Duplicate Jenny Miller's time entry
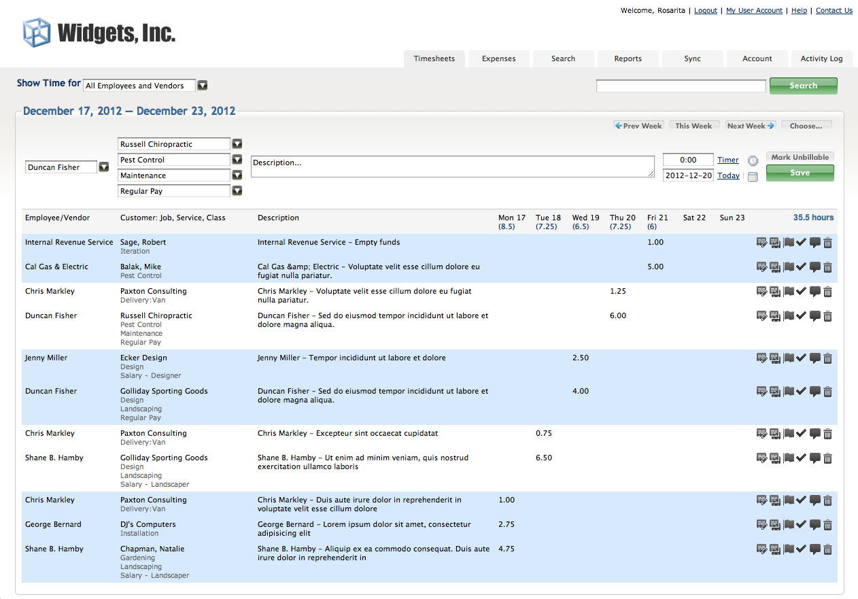Screen dimensions: 858x599 (774, 358)
